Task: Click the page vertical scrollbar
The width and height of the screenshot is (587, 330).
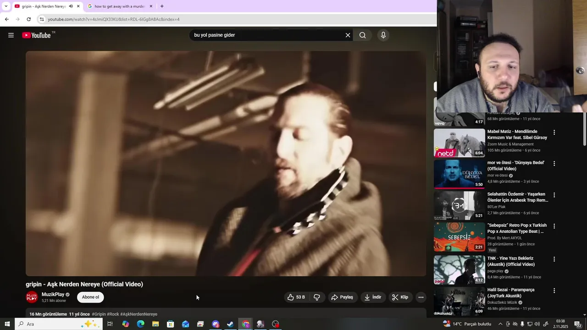Action: (584, 130)
